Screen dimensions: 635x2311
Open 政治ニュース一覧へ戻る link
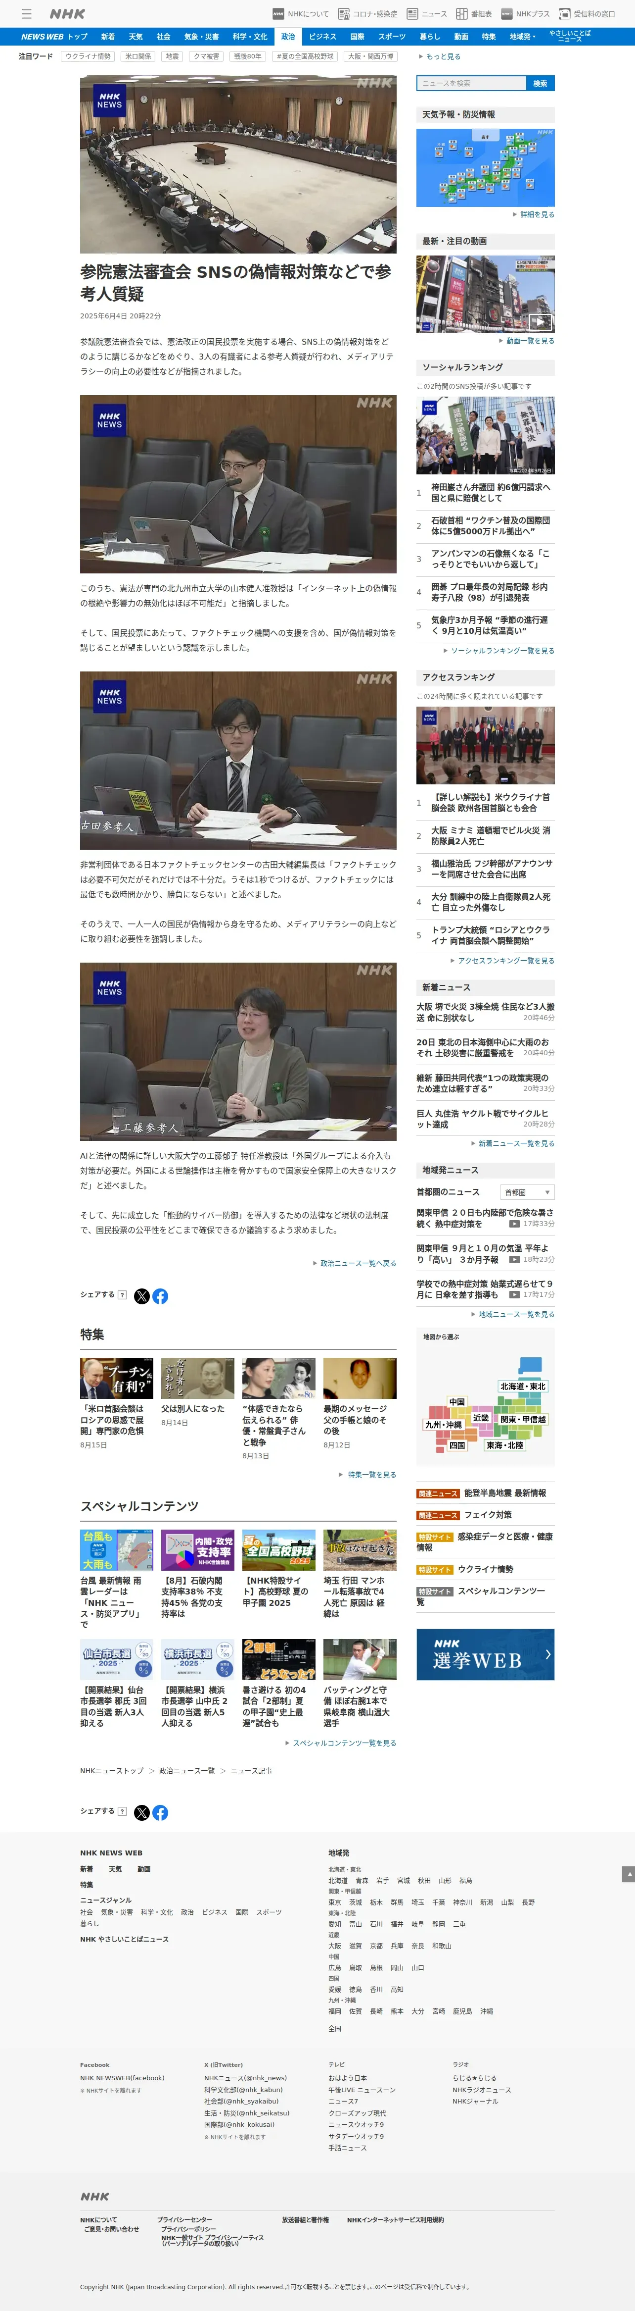(x=356, y=1263)
